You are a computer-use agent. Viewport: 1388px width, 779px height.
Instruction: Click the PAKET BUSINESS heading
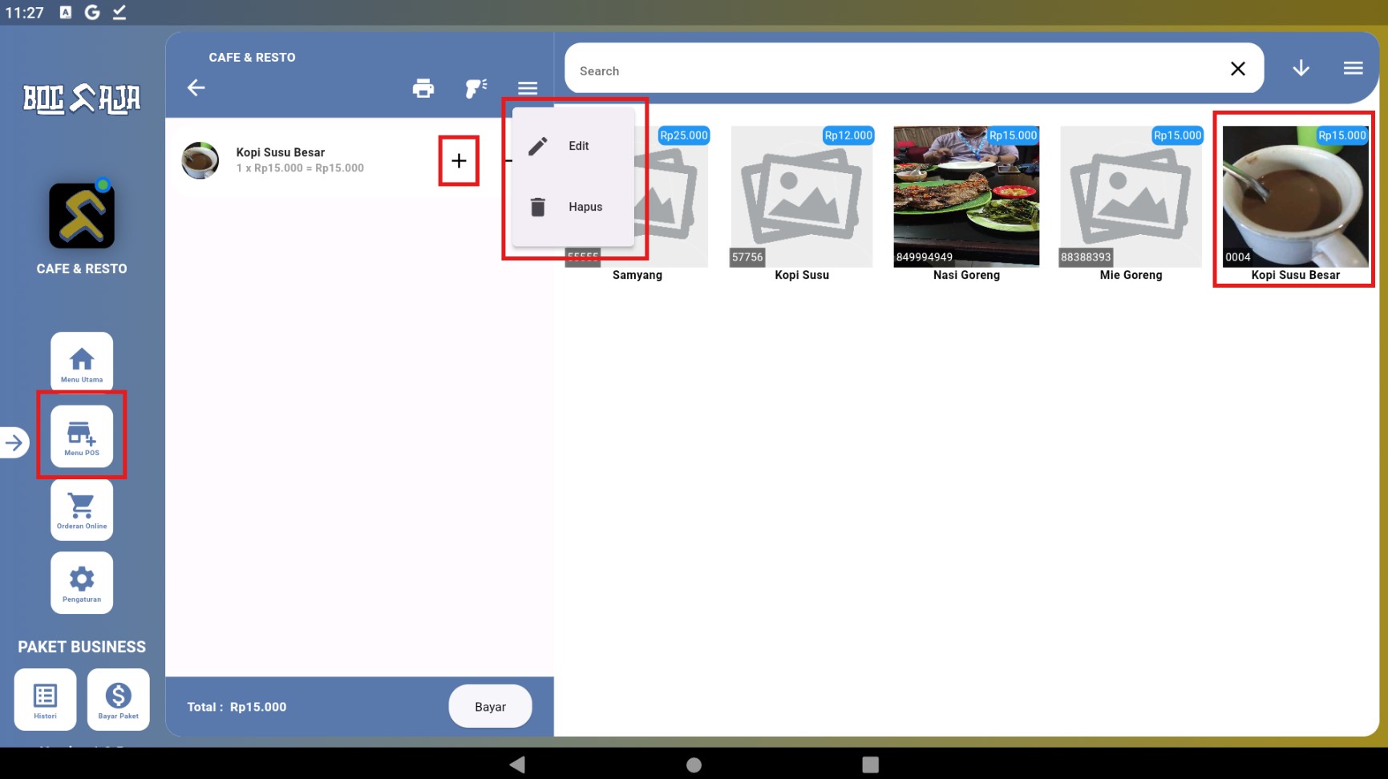click(x=82, y=647)
